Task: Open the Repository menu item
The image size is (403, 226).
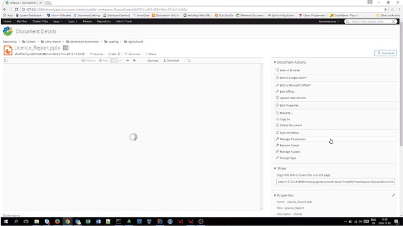Action: (x=104, y=21)
